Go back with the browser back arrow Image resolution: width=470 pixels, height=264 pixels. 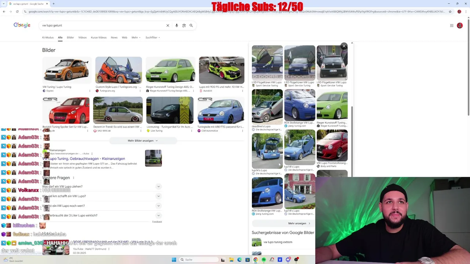(x=4, y=11)
